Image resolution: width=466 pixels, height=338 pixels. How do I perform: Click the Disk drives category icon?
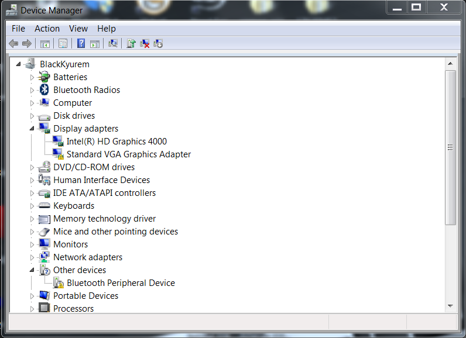tap(44, 116)
